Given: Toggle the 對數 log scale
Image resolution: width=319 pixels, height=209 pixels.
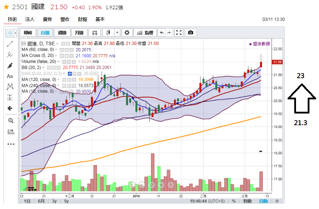Looking at the screenshot, I should tap(247, 201).
